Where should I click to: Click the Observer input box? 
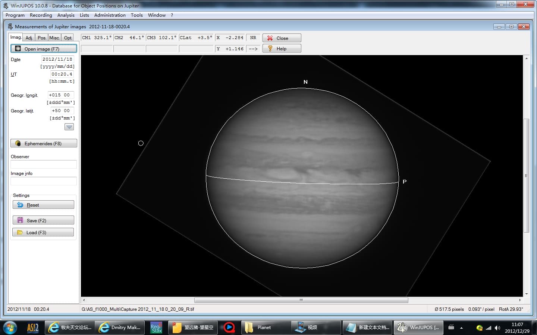coord(43,164)
